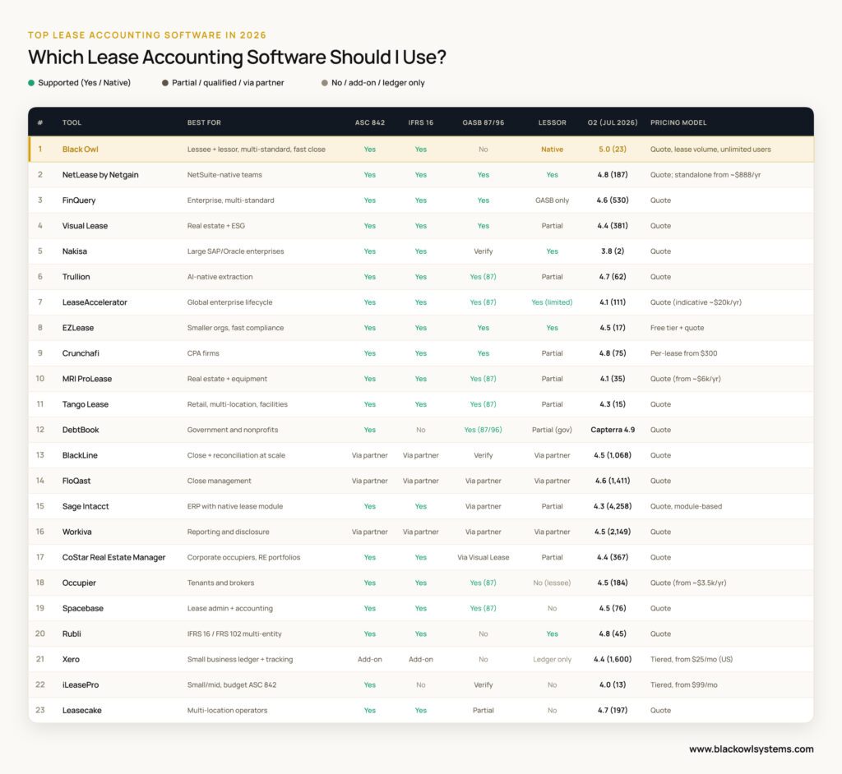Viewport: 842px width, 774px height.
Task: Click the NetLease by Netgain row name
Action: pyautogui.click(x=100, y=175)
